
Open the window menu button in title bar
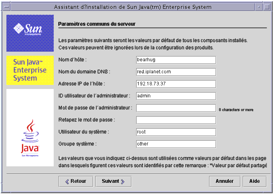pos(7,7)
